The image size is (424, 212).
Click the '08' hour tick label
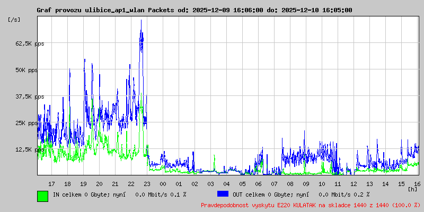point(290,184)
